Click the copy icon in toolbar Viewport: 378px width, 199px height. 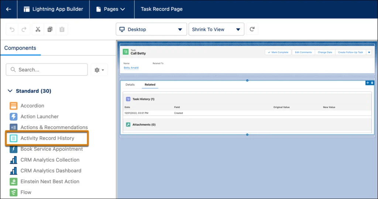tap(50, 29)
